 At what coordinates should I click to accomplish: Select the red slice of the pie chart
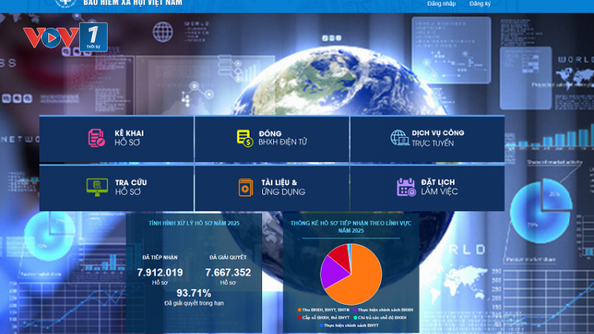point(341,256)
